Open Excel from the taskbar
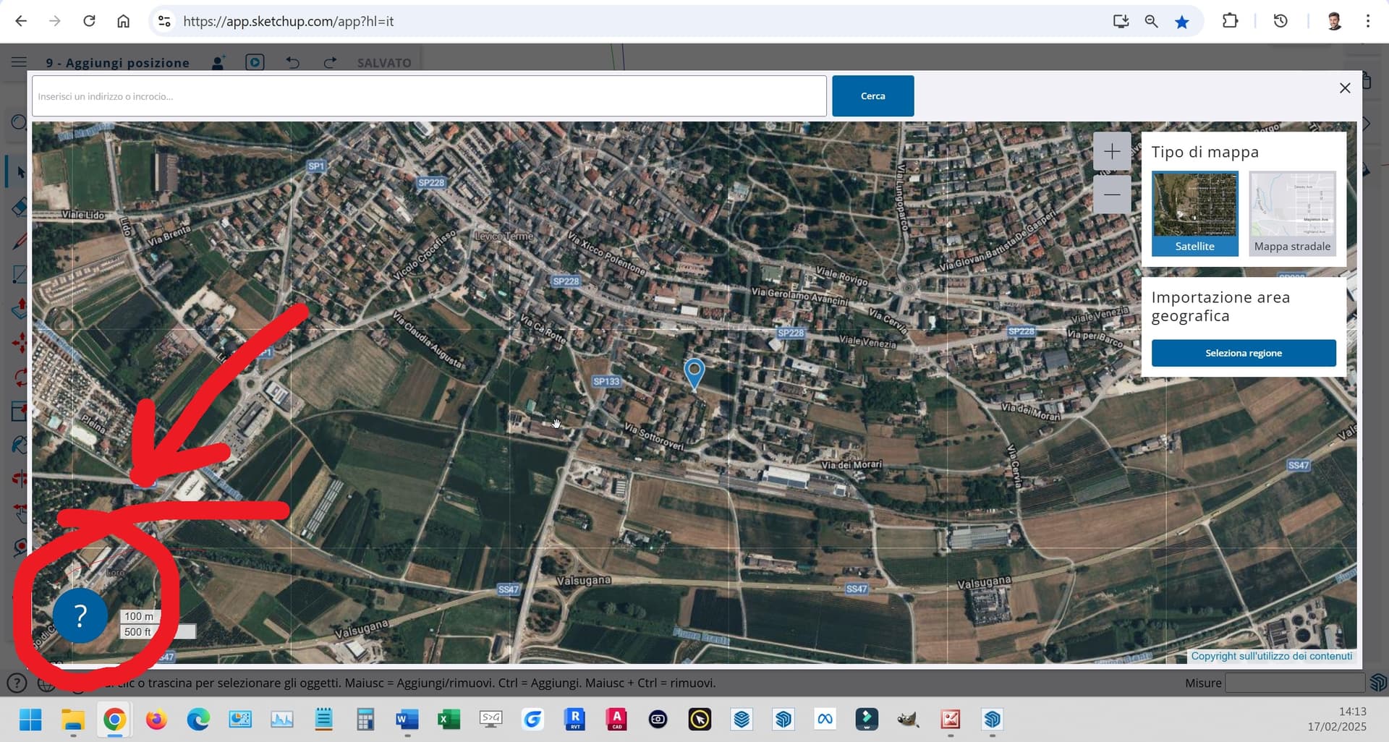Image resolution: width=1389 pixels, height=742 pixels. (449, 720)
